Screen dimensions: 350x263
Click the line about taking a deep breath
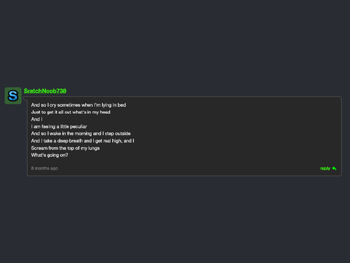[82, 141]
